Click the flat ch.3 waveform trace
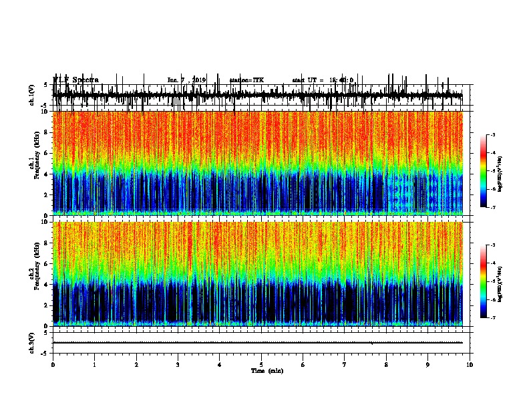529x409 pixels. point(258,343)
